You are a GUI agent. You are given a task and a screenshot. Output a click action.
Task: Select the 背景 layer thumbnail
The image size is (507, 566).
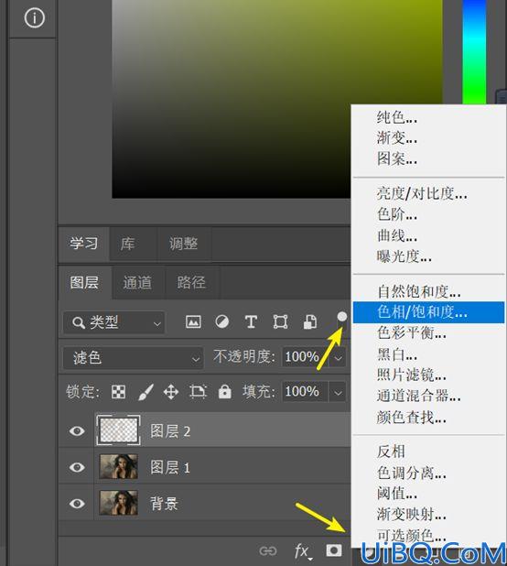coord(119,503)
